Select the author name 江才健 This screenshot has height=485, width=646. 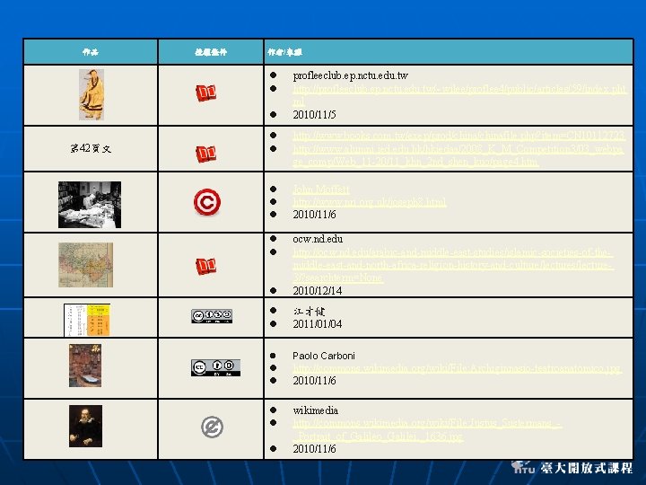coord(310,311)
